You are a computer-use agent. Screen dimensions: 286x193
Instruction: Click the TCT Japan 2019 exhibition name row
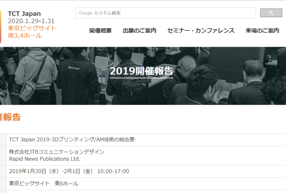[146, 140]
